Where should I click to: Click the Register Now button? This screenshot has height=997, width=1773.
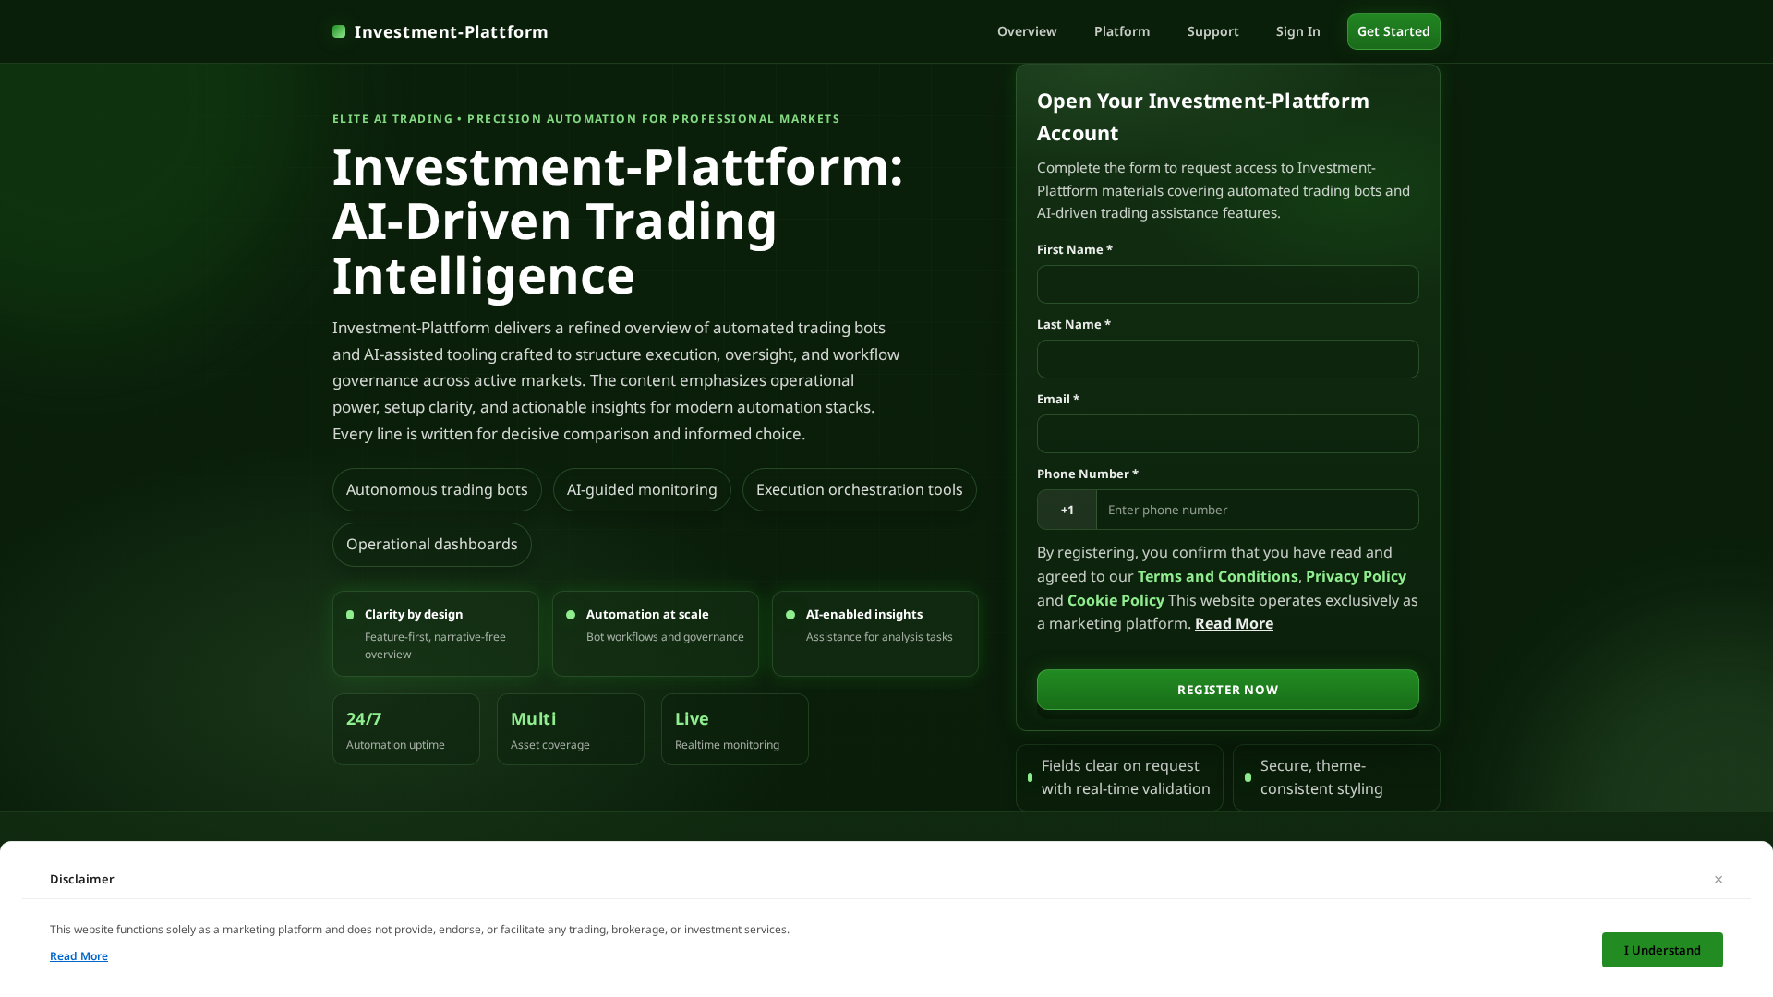click(x=1227, y=689)
